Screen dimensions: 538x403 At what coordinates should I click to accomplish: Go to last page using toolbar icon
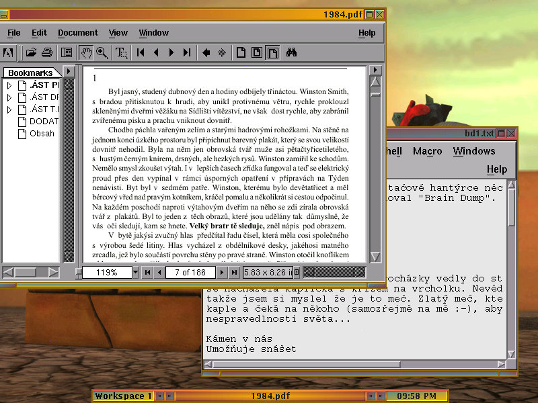pyautogui.click(x=187, y=52)
